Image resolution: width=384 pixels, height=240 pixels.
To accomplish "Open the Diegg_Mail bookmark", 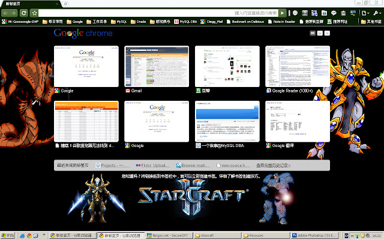I will (212, 22).
